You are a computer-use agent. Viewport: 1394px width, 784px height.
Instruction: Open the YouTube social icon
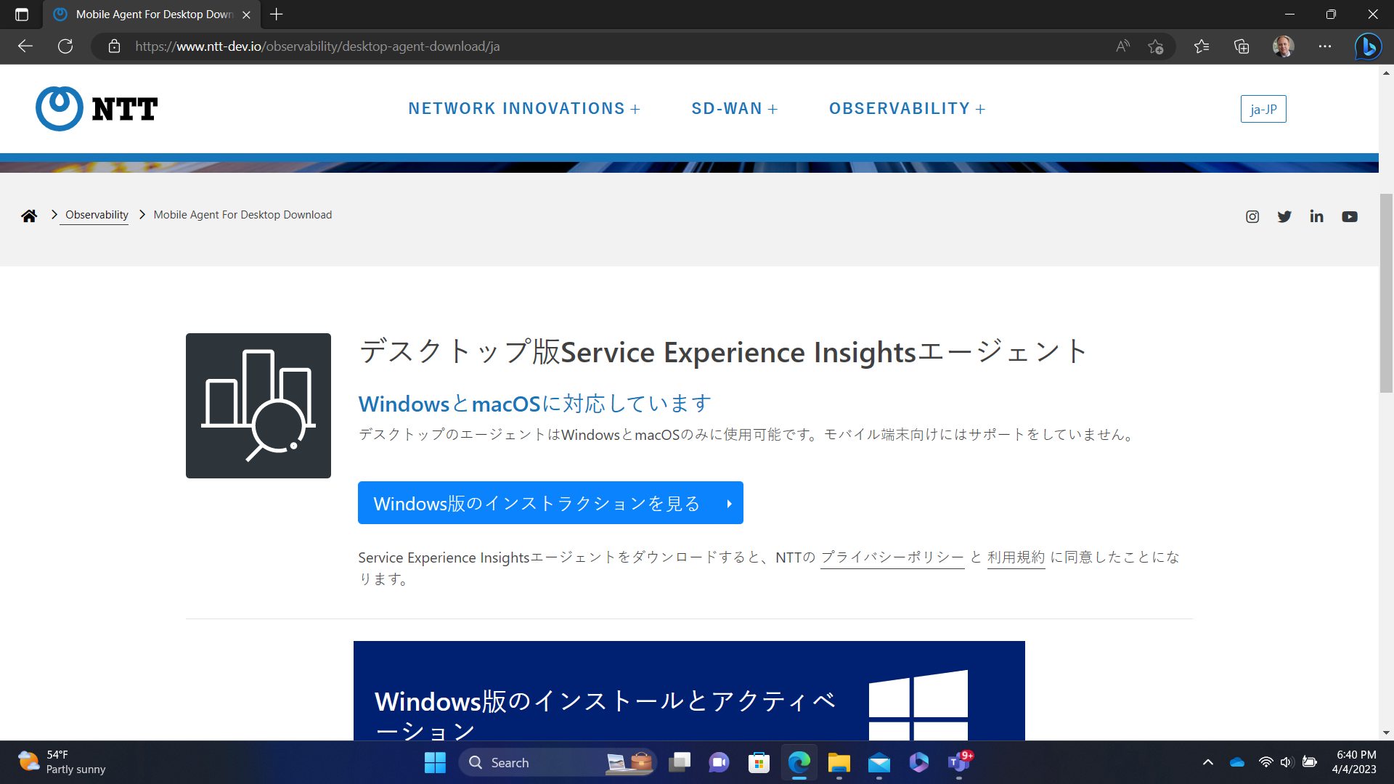pos(1350,216)
